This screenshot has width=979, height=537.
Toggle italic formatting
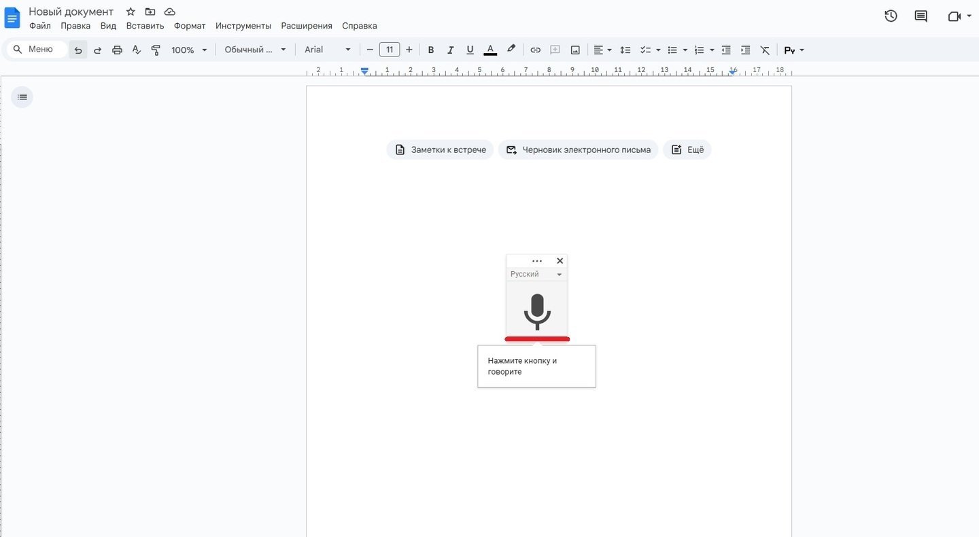point(450,50)
